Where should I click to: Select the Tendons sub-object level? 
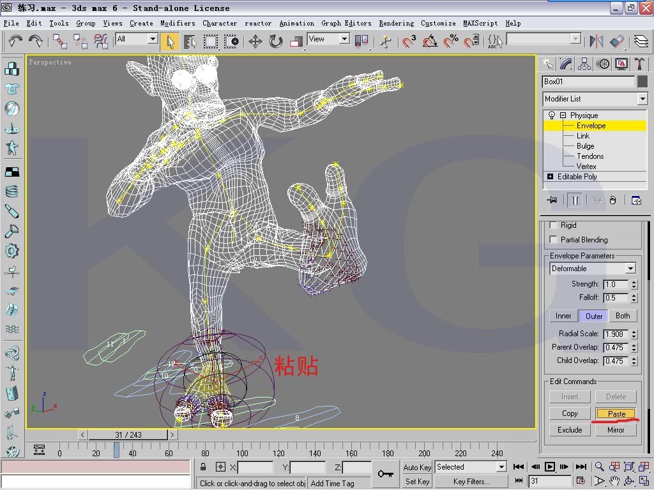590,156
